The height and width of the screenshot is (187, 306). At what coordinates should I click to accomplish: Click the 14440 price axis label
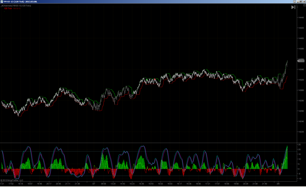tap(301, 18)
